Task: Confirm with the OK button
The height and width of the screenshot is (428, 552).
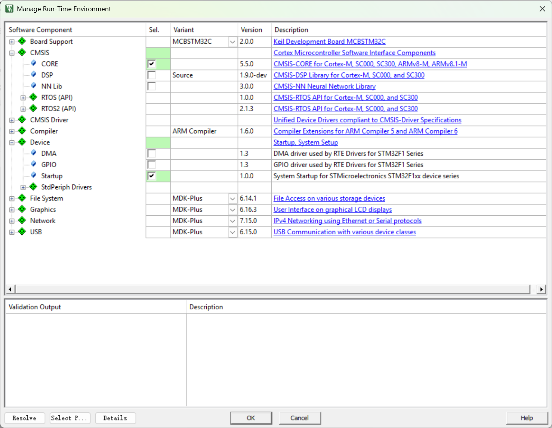Action: point(251,418)
